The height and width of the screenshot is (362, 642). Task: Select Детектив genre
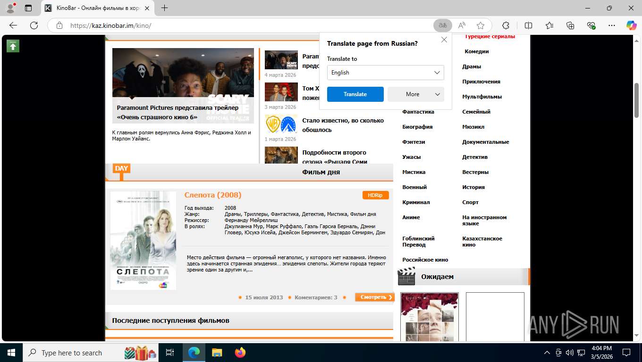coord(475,157)
